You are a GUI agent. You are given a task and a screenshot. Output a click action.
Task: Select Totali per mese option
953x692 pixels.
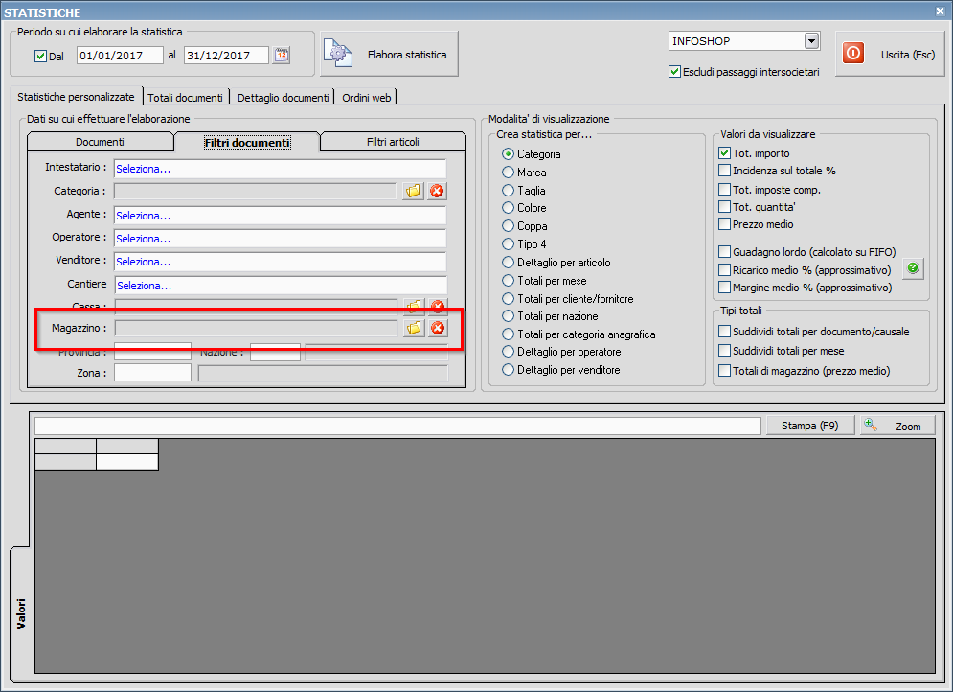(508, 280)
